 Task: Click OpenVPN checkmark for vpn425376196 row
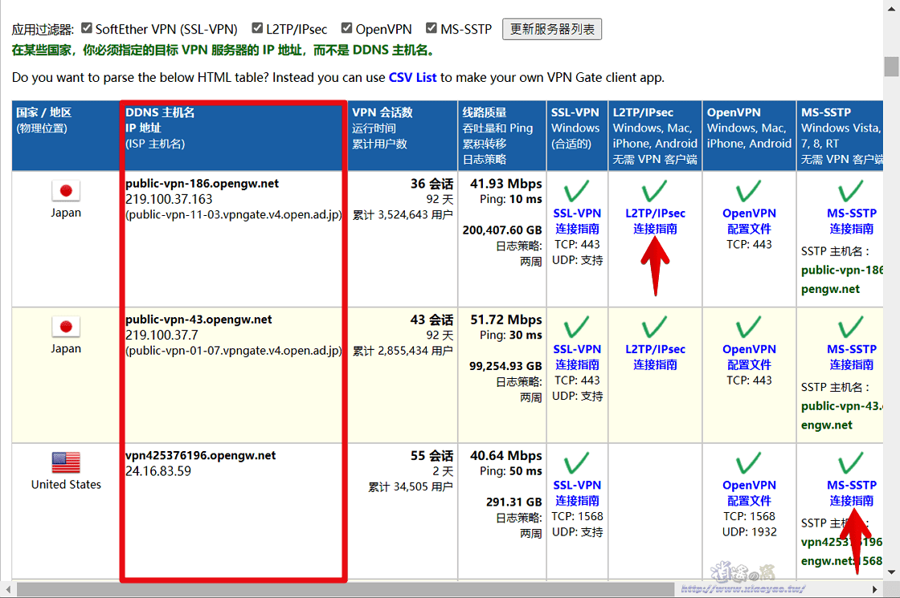[748, 463]
